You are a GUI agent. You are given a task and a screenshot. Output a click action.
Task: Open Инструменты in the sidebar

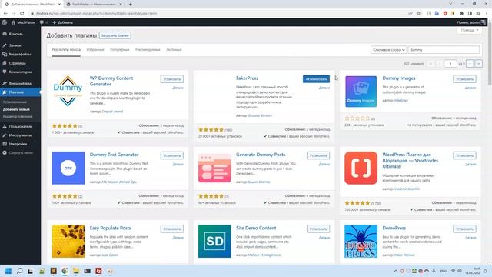pyautogui.click(x=20, y=135)
